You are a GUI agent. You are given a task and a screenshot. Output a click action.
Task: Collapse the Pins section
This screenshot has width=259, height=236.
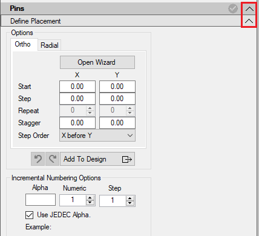tap(249, 8)
